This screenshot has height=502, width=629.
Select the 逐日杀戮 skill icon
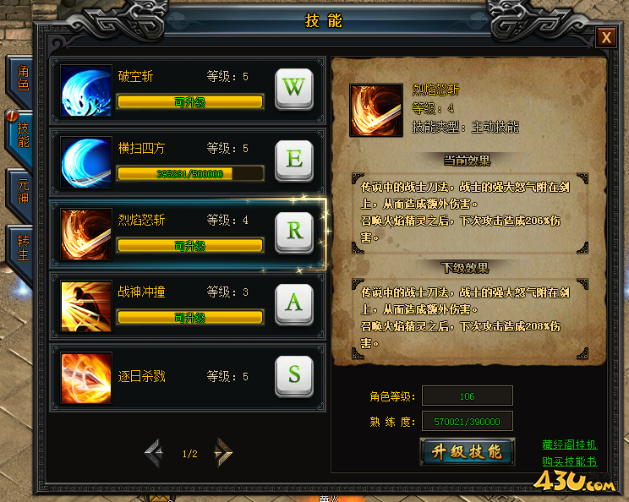coord(86,378)
